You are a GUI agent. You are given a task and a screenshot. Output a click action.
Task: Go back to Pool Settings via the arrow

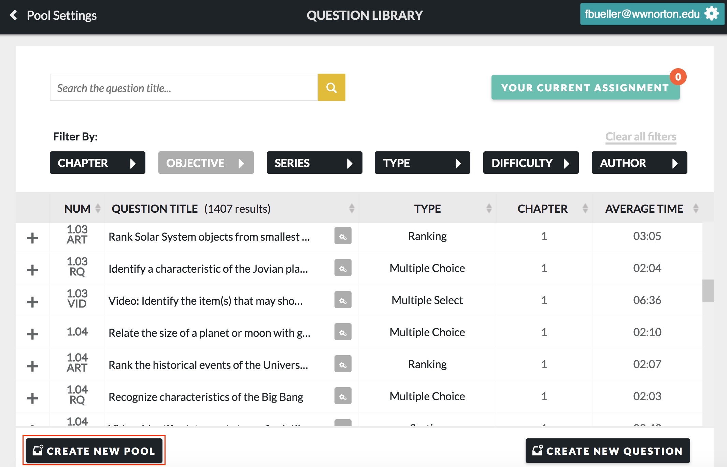pos(14,15)
